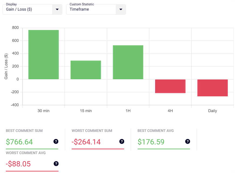
Task: Click the $766.64 best sum value
Action: (19, 142)
